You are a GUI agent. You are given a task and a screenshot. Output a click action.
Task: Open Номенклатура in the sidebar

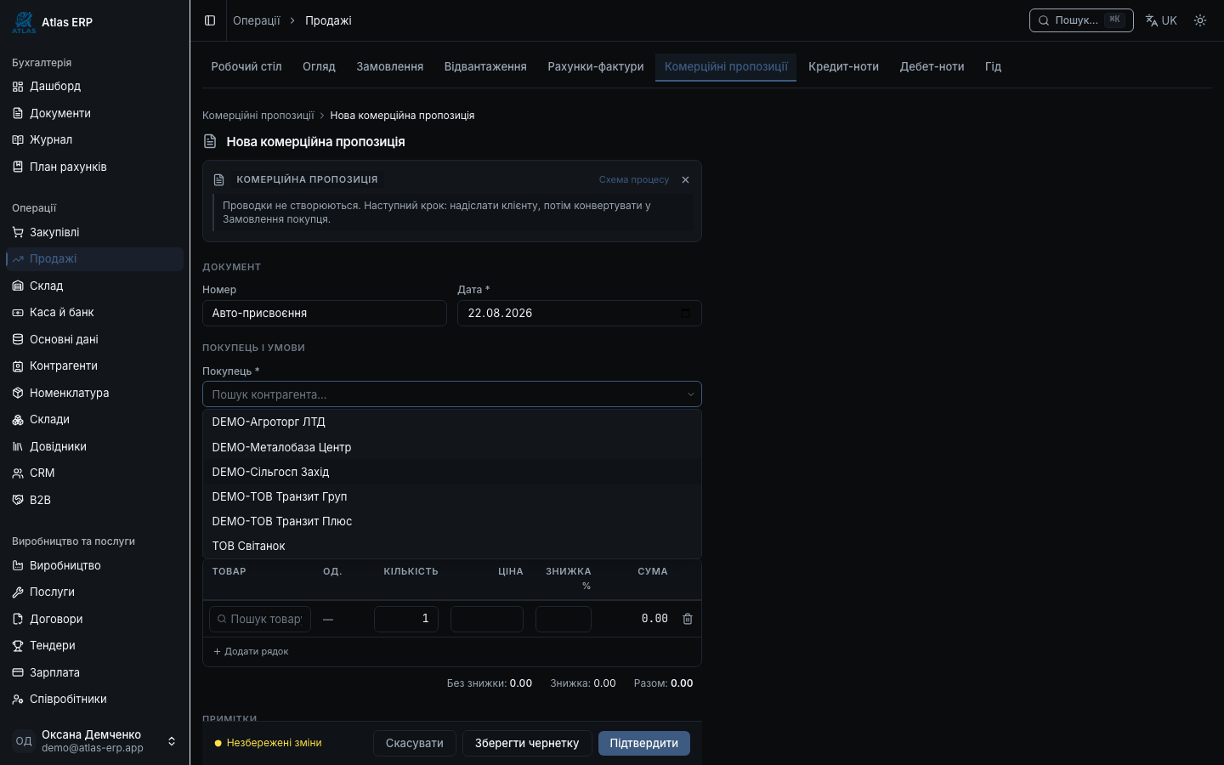(x=94, y=393)
